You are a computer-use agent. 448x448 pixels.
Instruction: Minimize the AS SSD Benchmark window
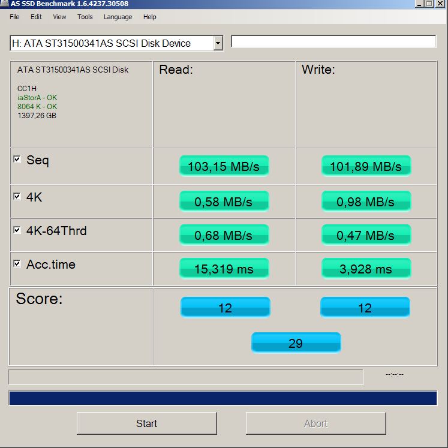pyautogui.click(x=420, y=4)
